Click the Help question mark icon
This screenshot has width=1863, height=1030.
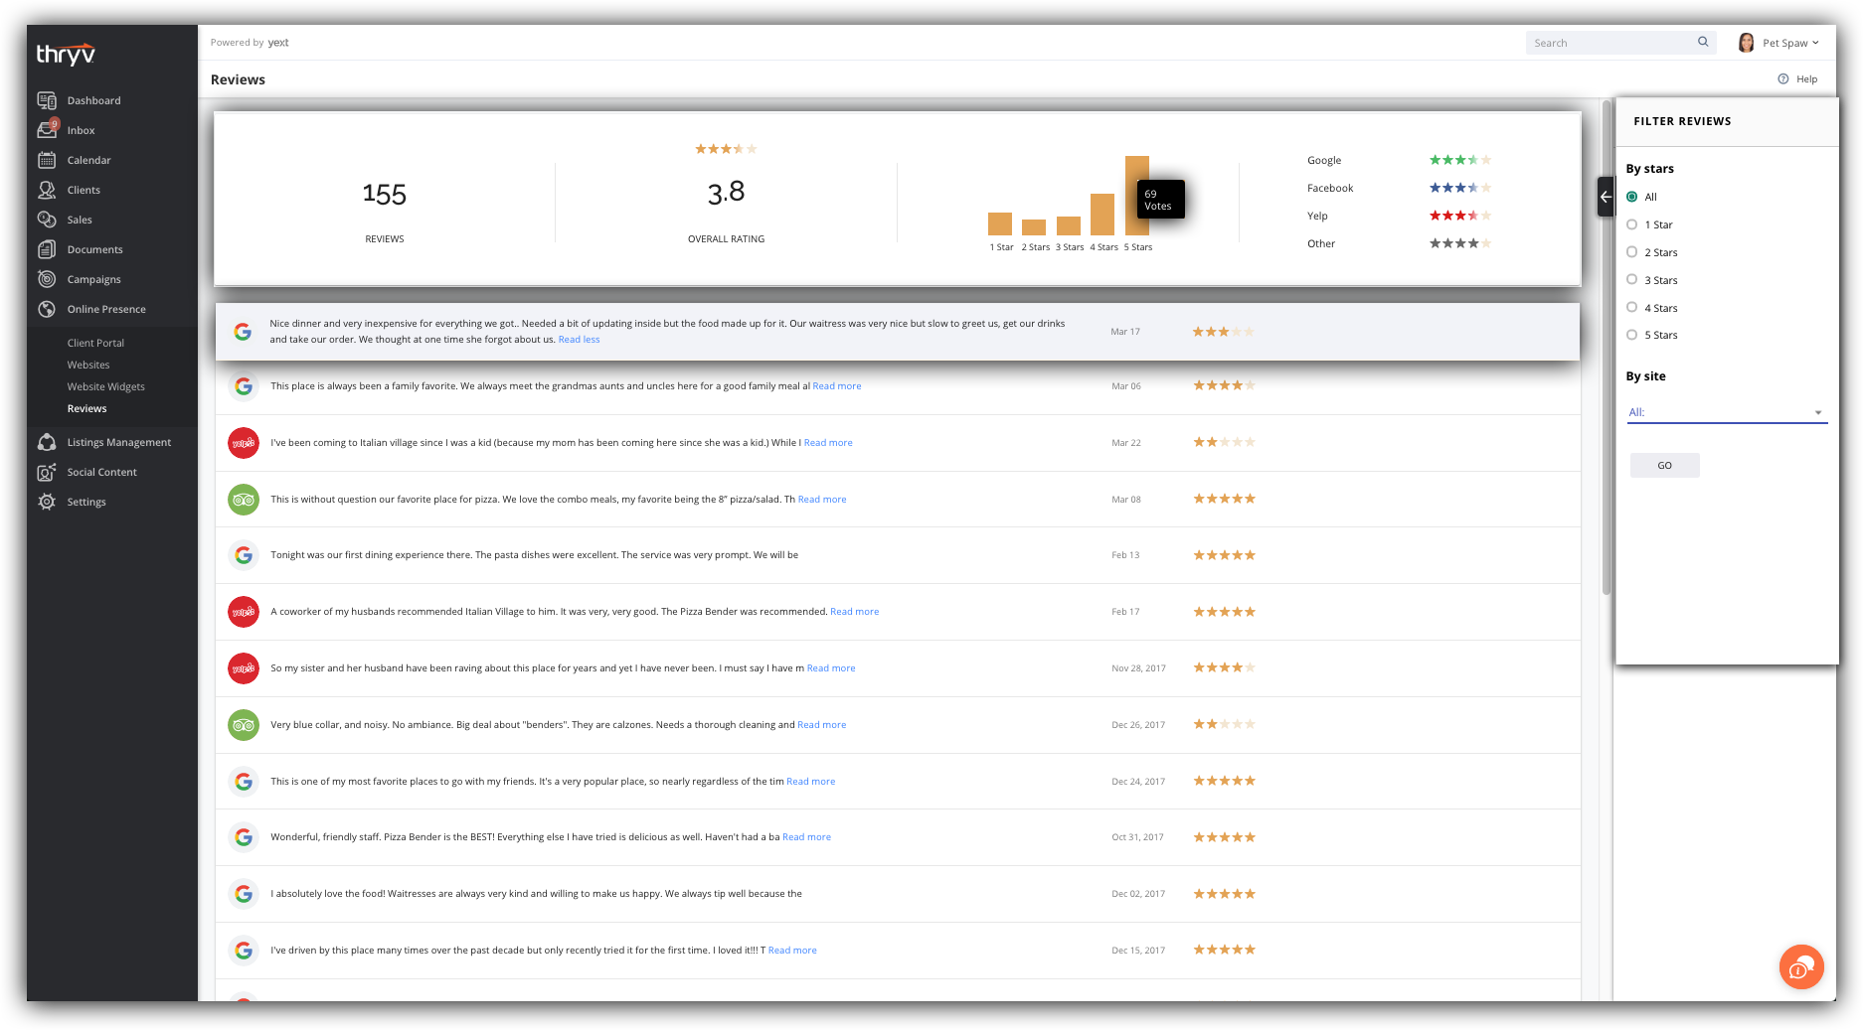coord(1783,78)
